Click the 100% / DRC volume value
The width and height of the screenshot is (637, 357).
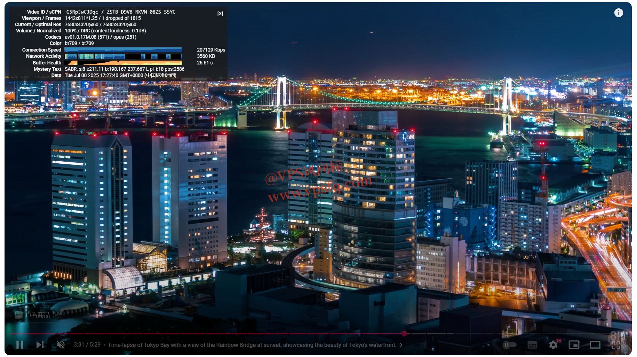pyautogui.click(x=105, y=31)
